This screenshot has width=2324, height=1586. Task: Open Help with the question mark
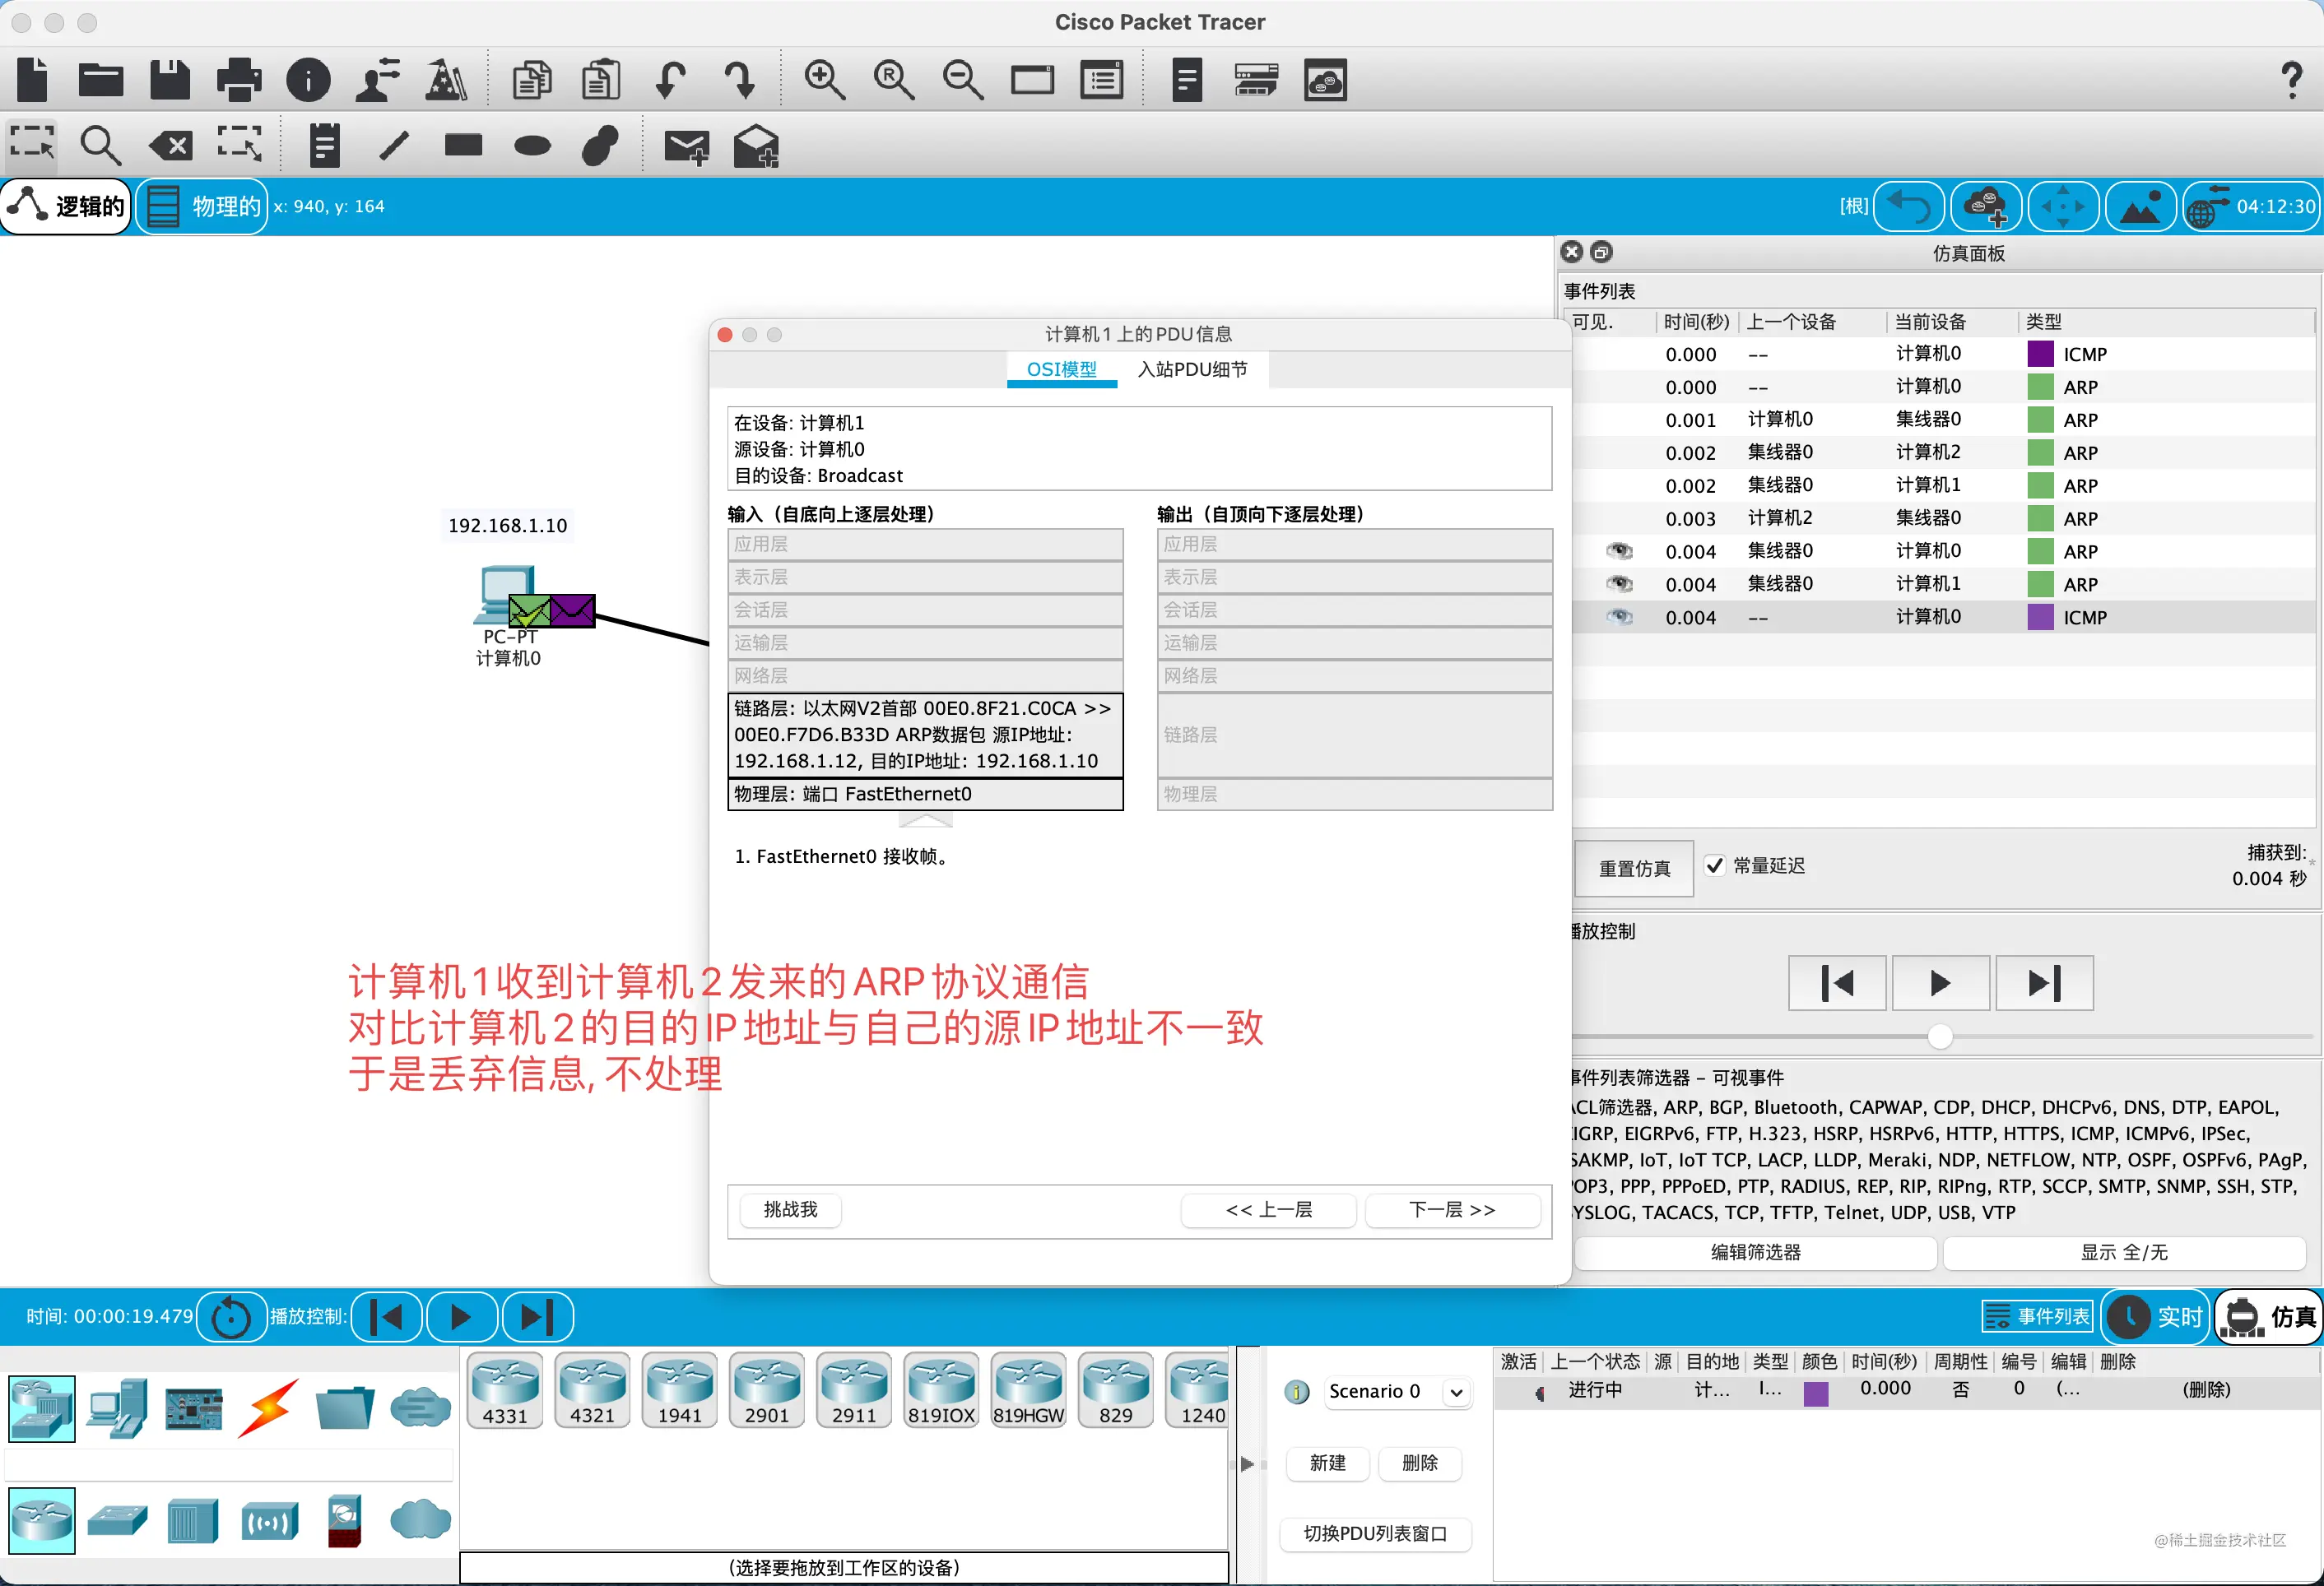2291,80
